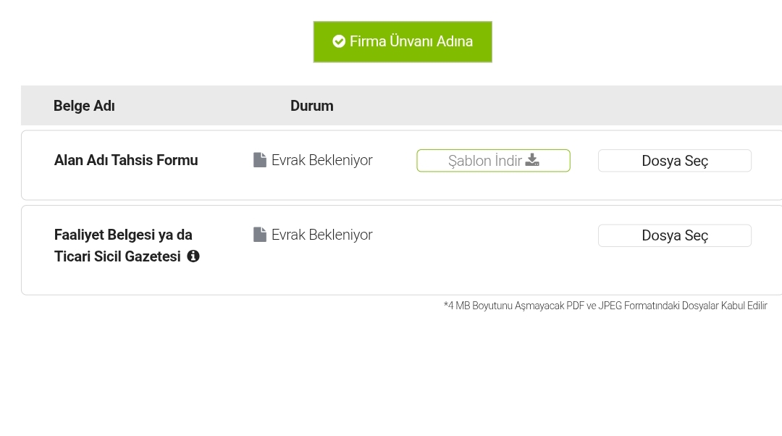
Task: Click the Belge Adı column header
Action: pos(84,106)
